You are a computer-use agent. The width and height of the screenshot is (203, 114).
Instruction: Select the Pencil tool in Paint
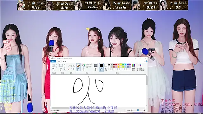[x=69, y=66]
